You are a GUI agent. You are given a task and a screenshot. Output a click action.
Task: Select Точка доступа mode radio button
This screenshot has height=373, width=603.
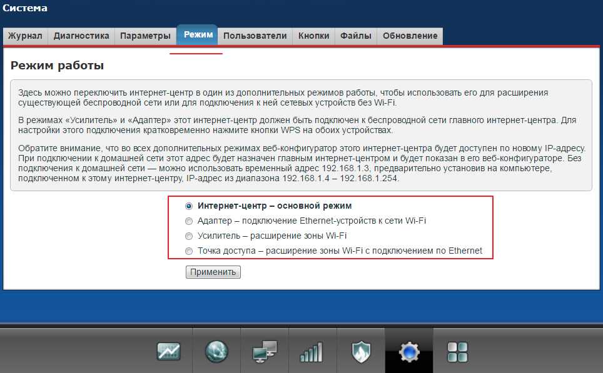coord(189,251)
